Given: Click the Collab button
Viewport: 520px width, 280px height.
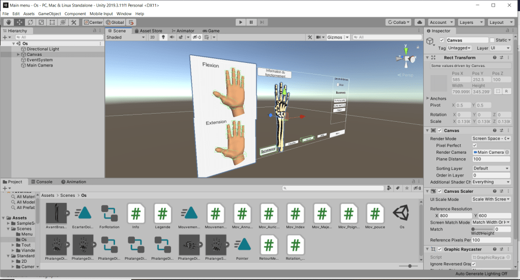Looking at the screenshot, I should coord(398,22).
